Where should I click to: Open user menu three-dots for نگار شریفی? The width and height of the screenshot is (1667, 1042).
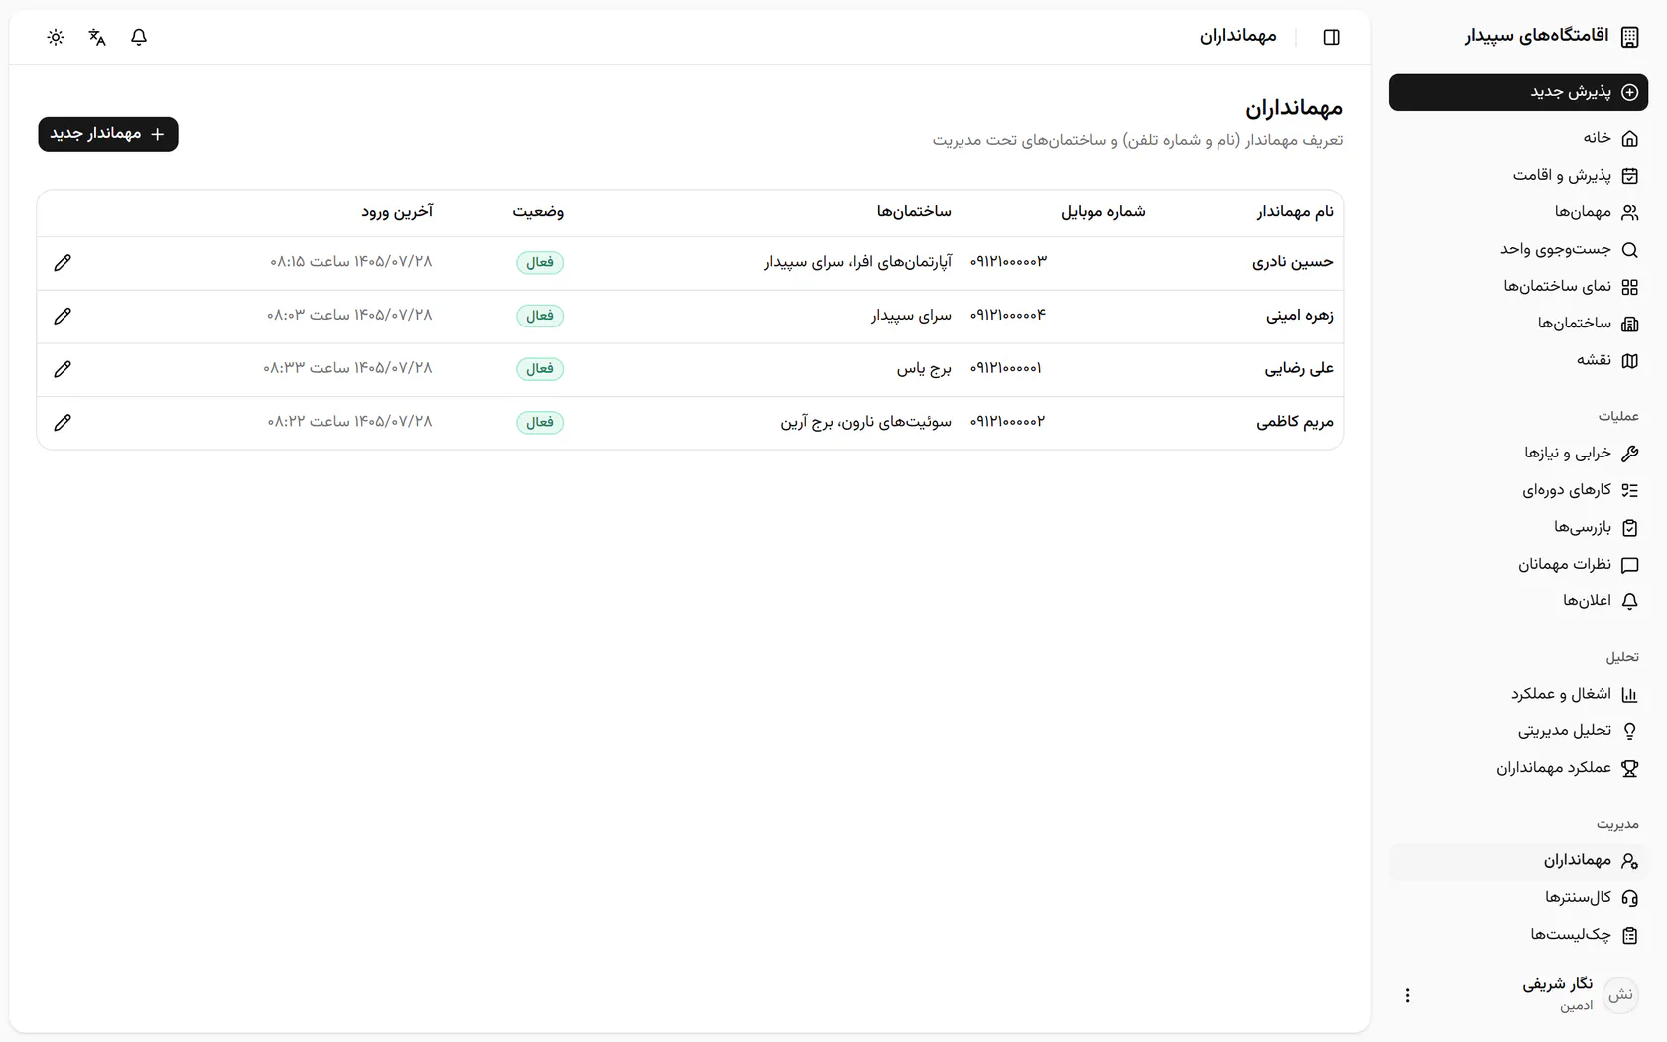click(1407, 995)
